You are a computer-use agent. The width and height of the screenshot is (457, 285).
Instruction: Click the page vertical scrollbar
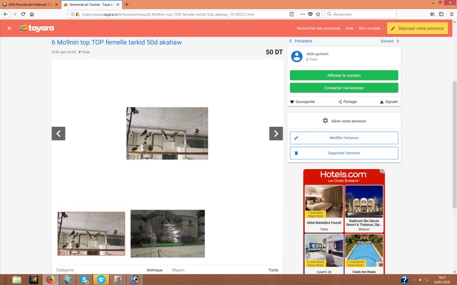[454, 145]
